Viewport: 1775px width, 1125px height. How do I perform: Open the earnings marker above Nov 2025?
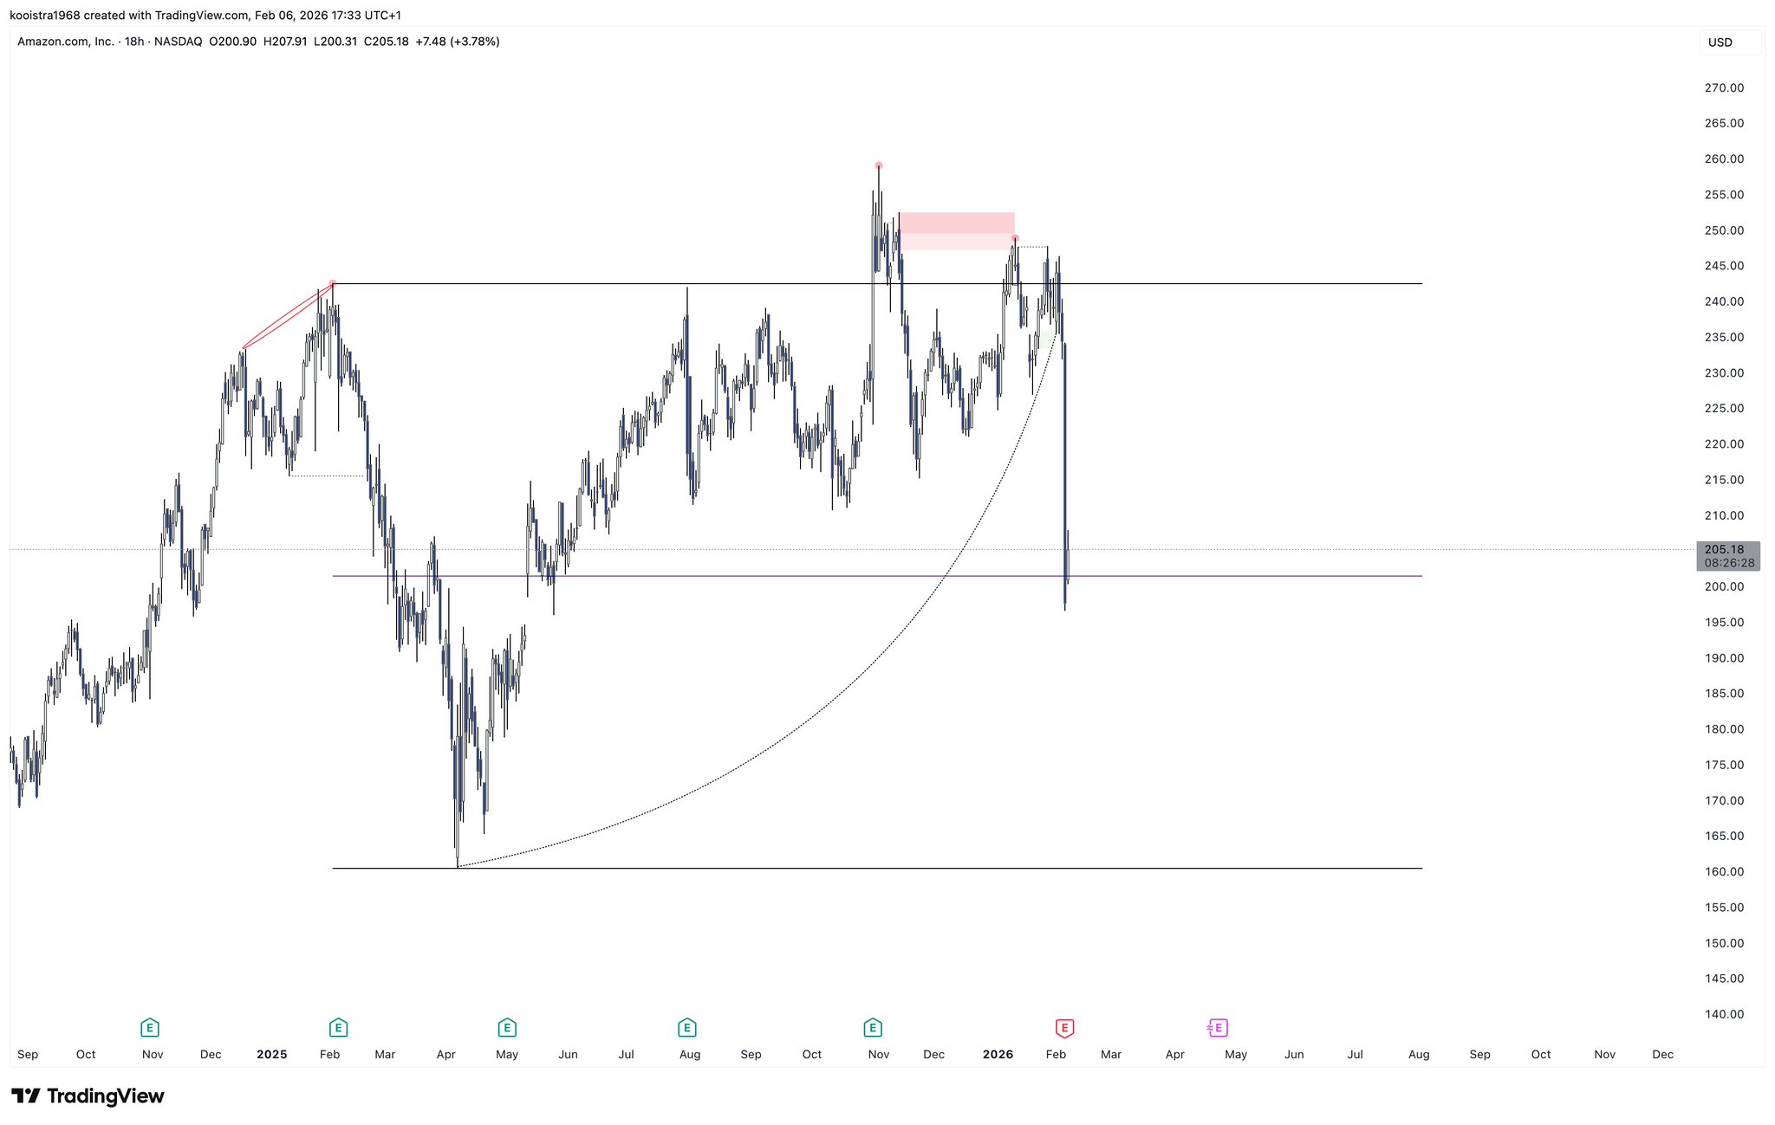(873, 1028)
